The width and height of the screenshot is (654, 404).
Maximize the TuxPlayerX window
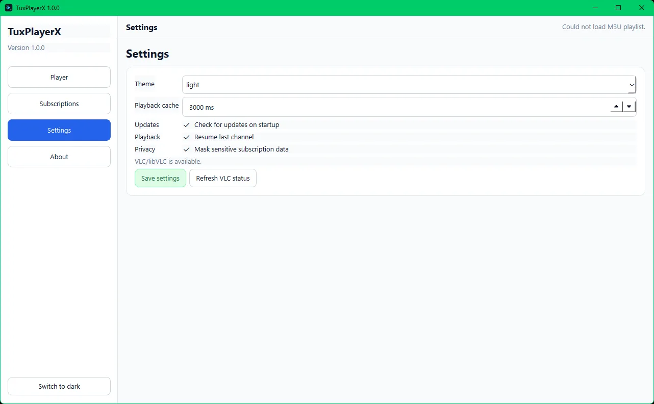(x=618, y=8)
